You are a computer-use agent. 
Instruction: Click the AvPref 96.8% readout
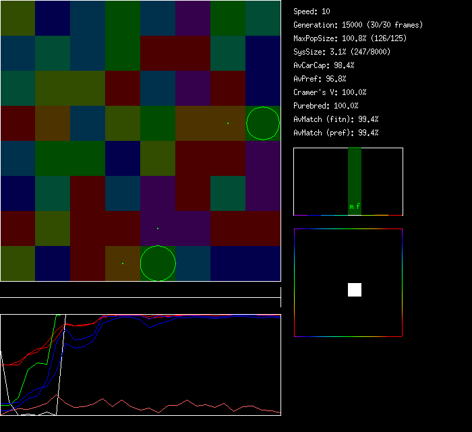(320, 79)
